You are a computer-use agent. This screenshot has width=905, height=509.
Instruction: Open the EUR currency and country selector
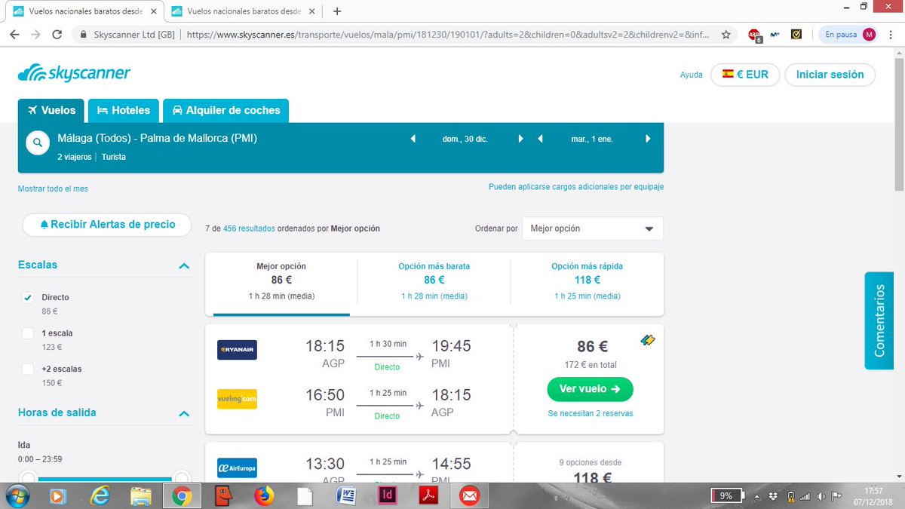click(744, 75)
